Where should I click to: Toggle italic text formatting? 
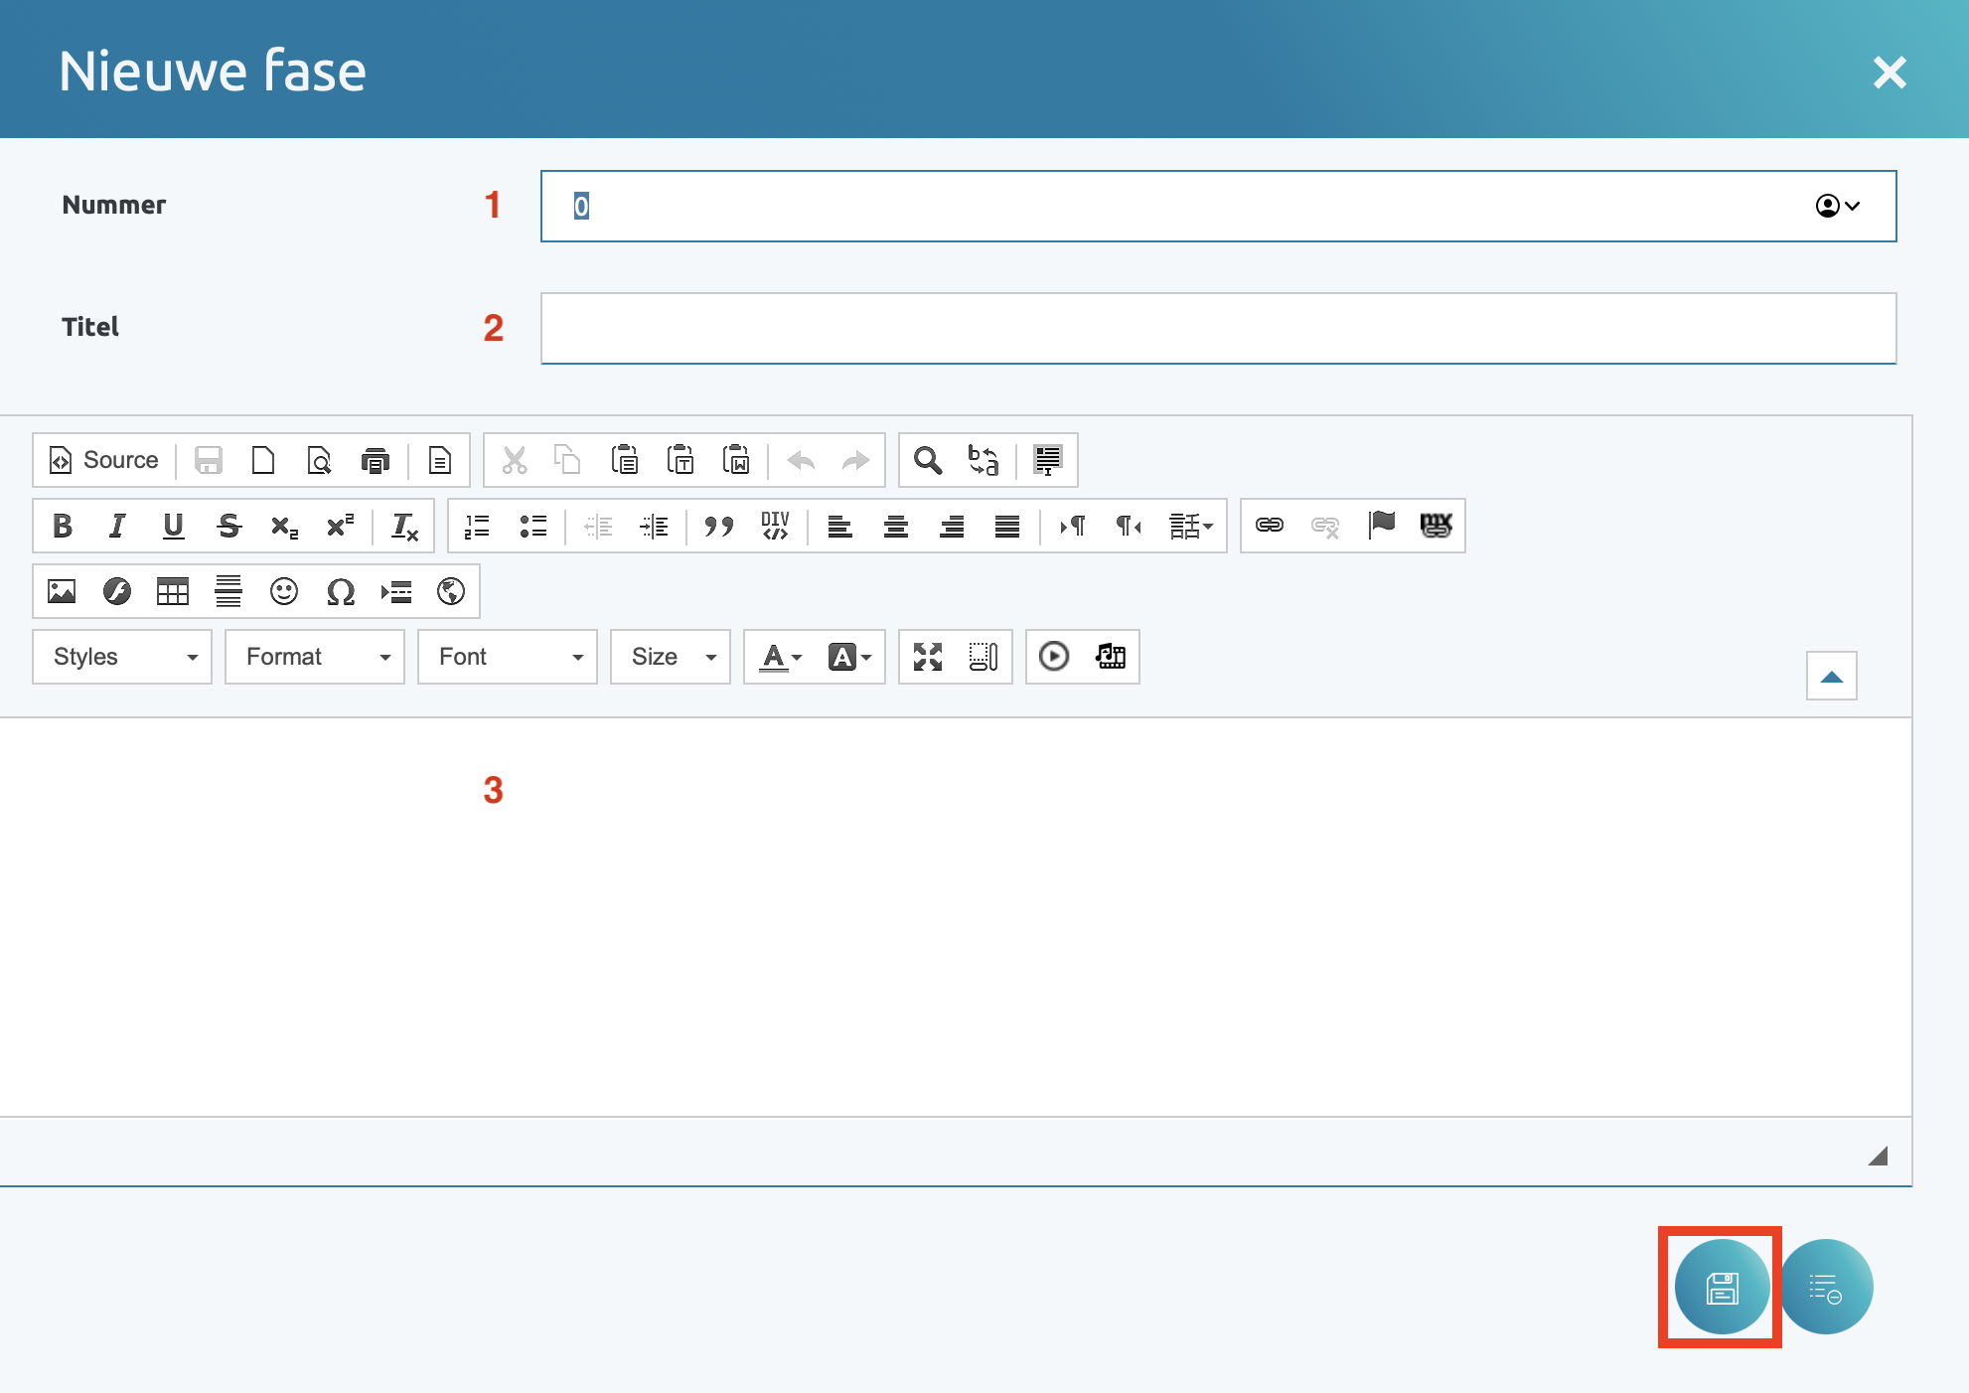pos(117,526)
